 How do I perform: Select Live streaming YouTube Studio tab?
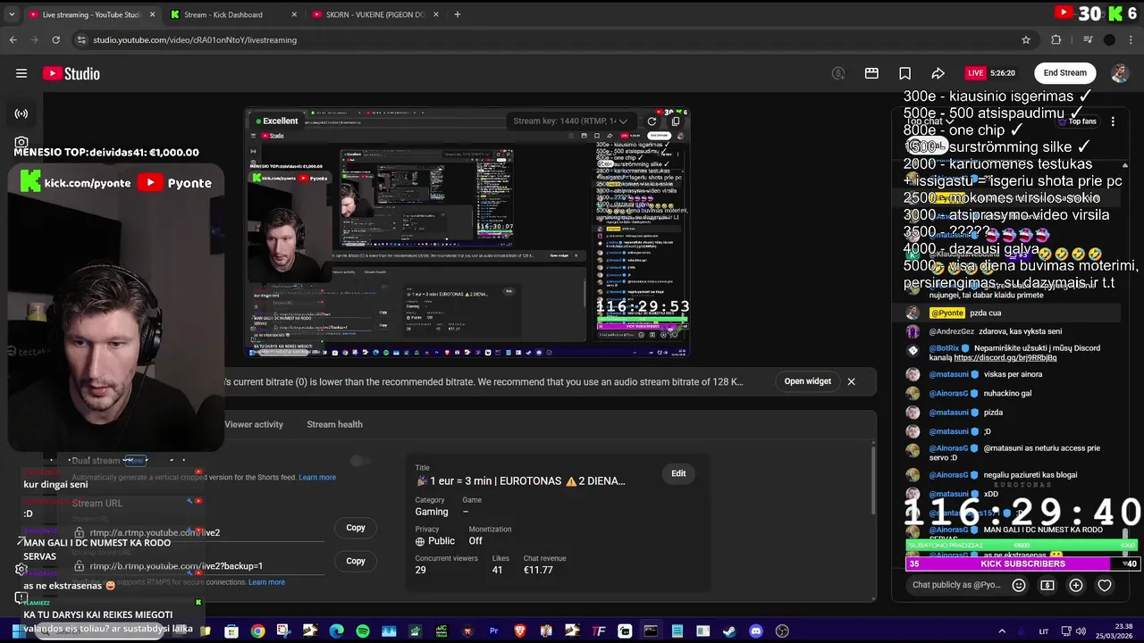point(92,14)
